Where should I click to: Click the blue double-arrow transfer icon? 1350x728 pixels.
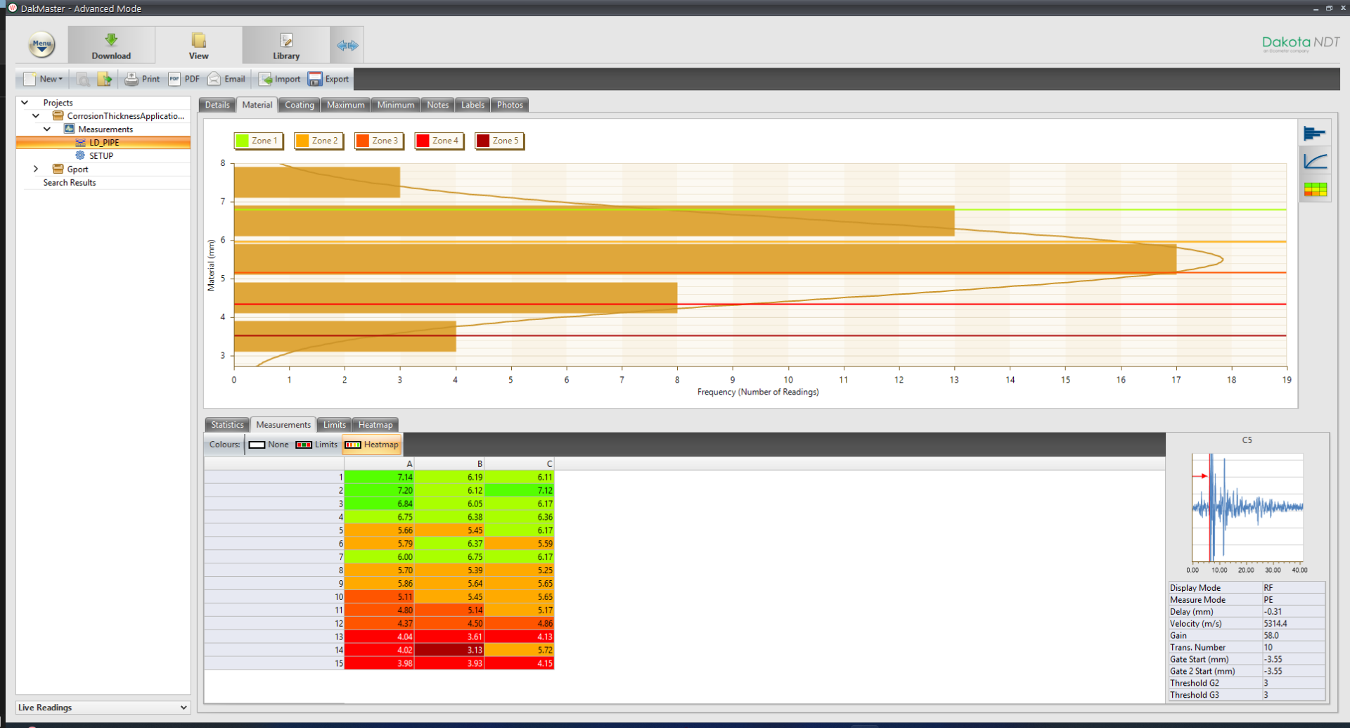pyautogui.click(x=347, y=46)
